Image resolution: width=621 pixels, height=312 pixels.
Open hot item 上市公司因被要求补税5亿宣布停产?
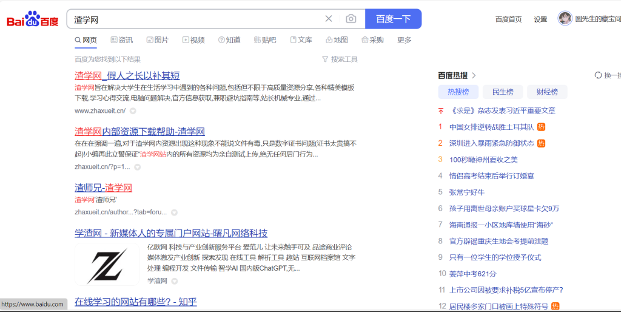pos(506,290)
